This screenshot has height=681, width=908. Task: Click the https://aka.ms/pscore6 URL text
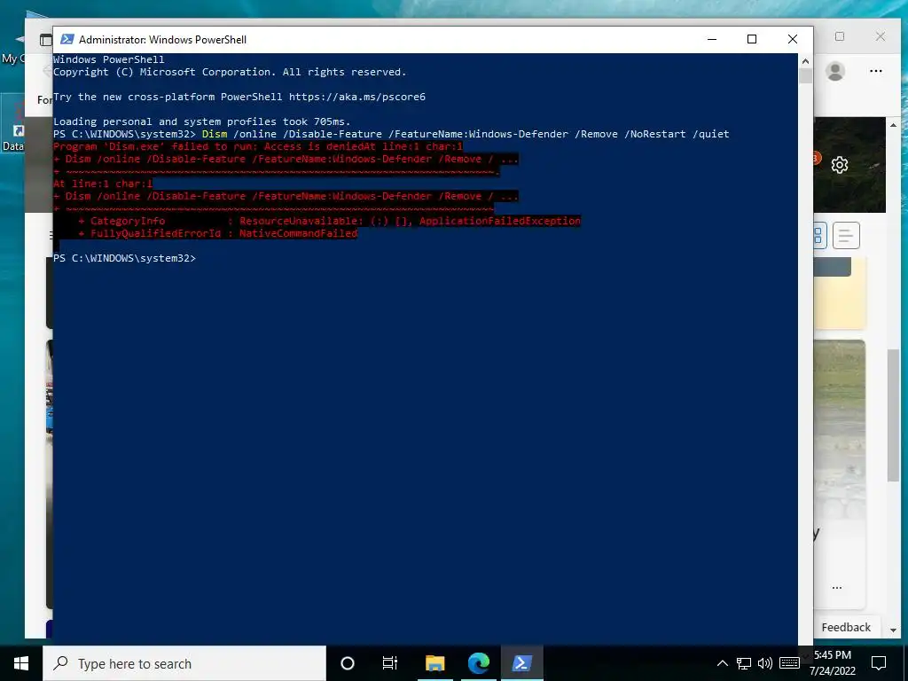tap(356, 97)
